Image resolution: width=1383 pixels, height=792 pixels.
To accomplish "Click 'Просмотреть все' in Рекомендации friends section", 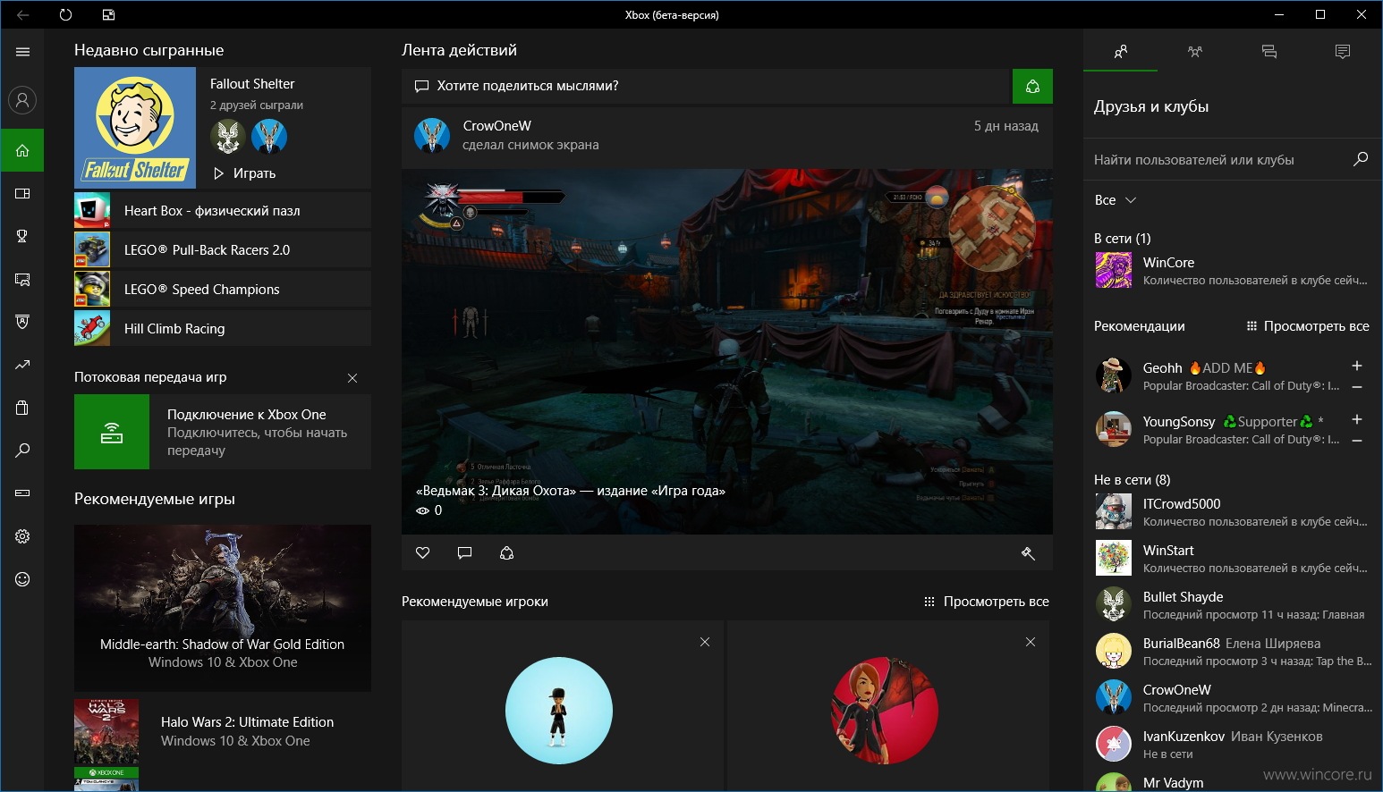I will tap(1307, 326).
